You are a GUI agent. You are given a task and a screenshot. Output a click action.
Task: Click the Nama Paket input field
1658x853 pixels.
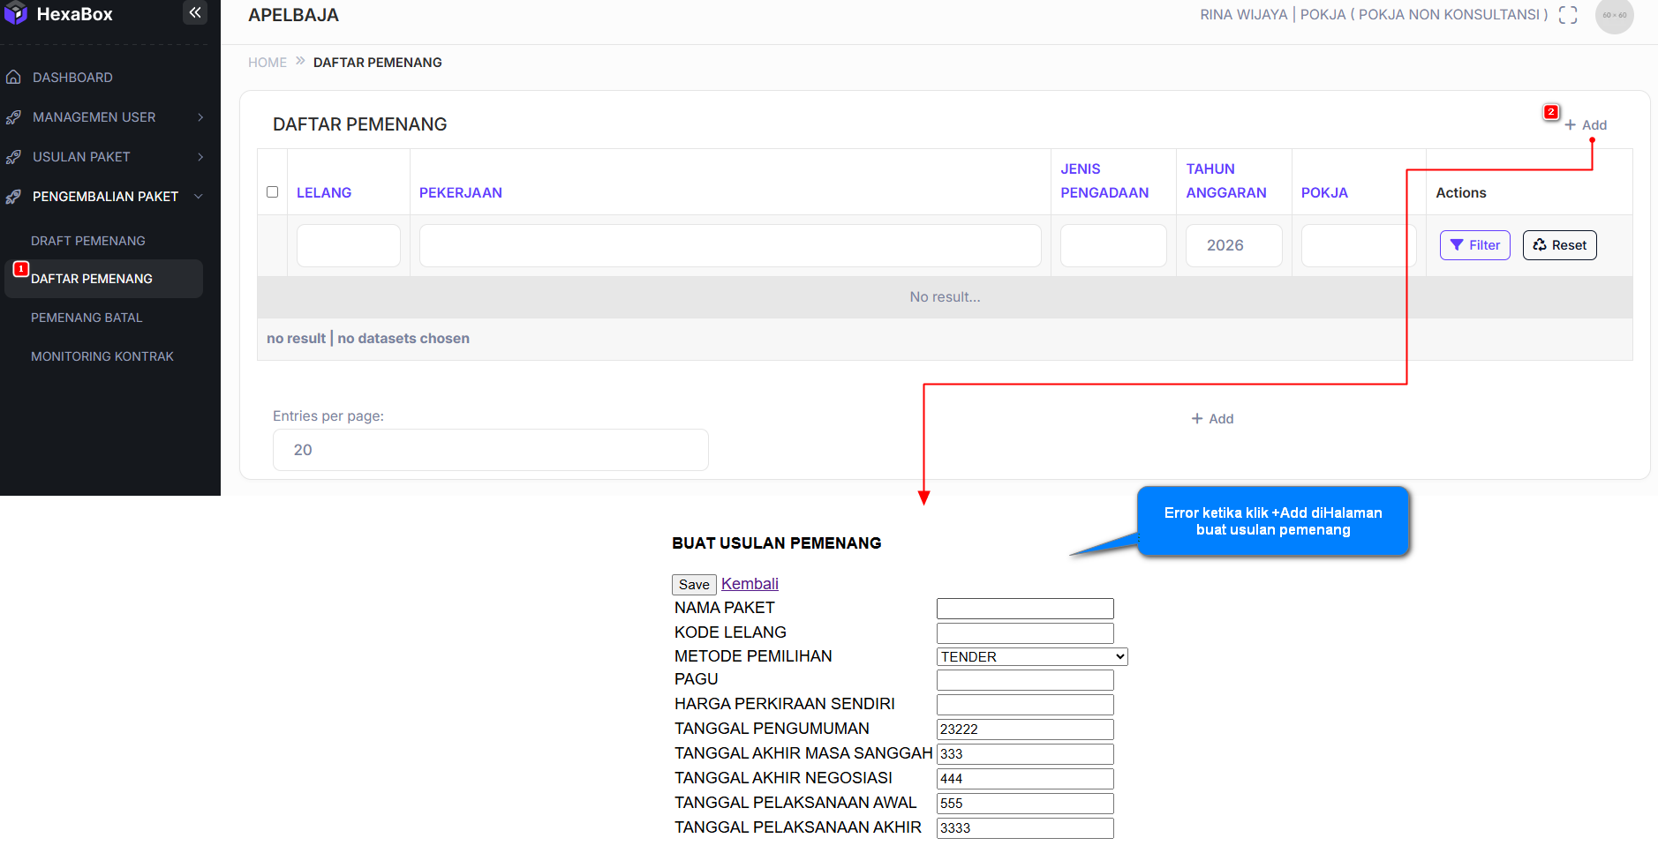click(1024, 609)
